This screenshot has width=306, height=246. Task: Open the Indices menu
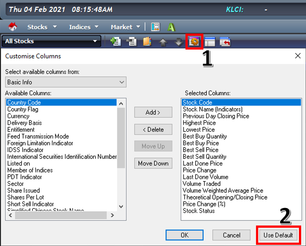(x=84, y=27)
